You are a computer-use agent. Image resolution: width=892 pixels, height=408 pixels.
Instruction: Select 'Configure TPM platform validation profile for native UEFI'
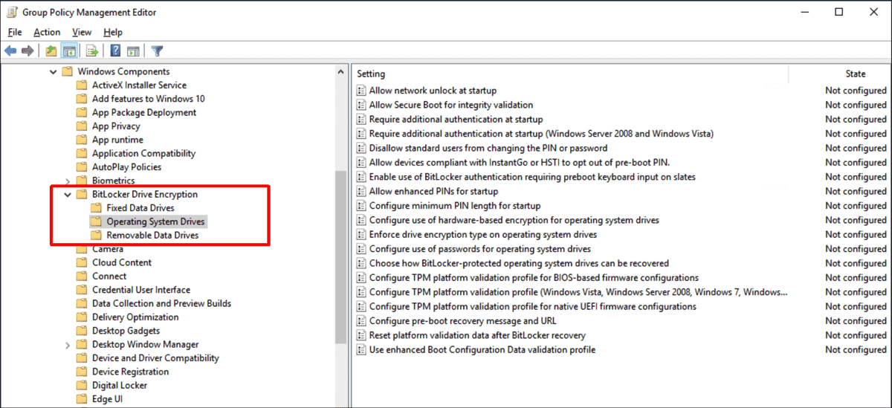532,306
